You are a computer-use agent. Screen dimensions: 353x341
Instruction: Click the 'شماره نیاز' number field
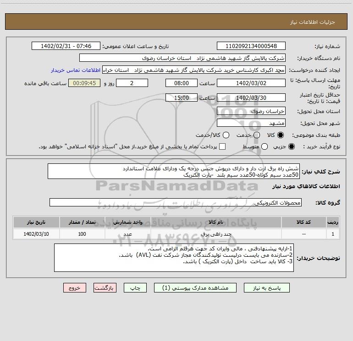coord(251,46)
